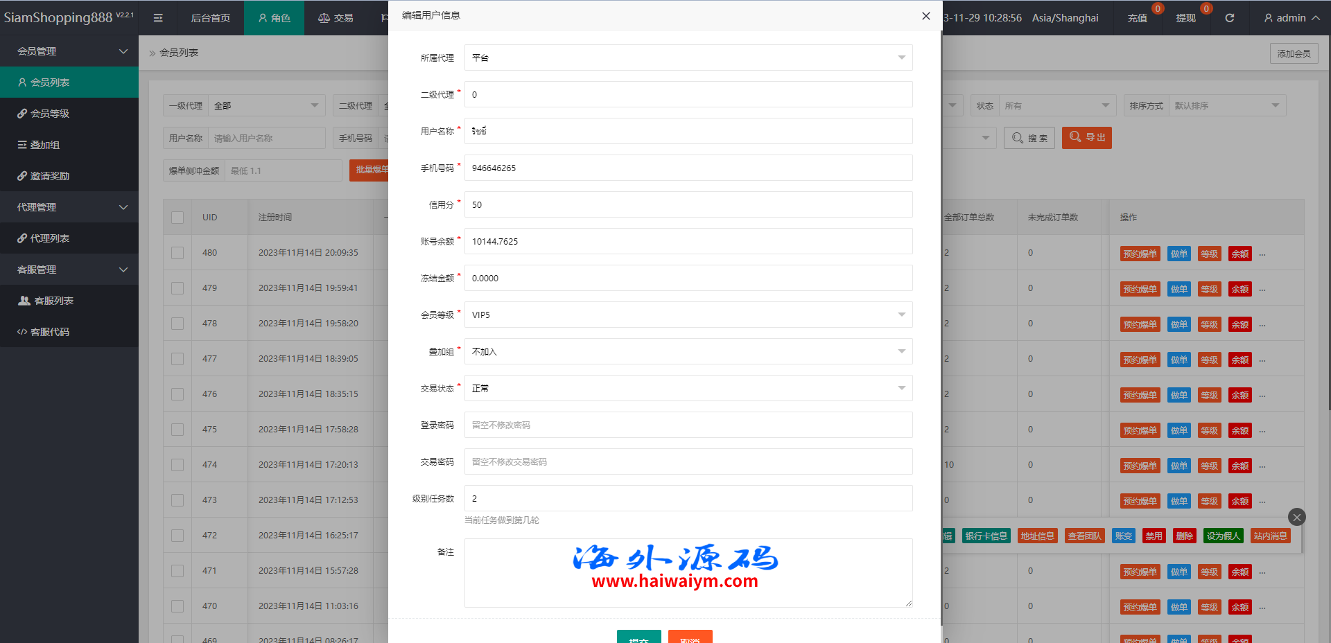Expand the 交易状态 dropdown showing 正常

688,388
